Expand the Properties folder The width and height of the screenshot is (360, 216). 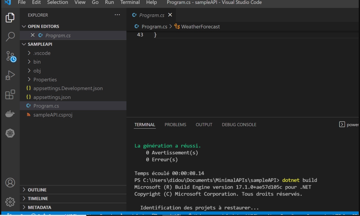[45, 80]
